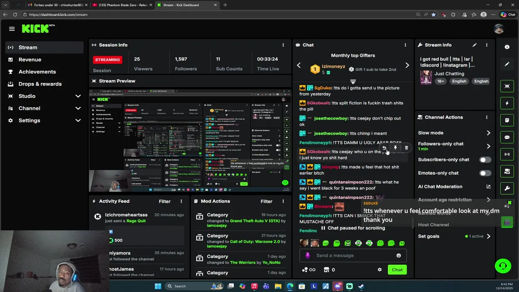
Task: Open Call of Duty: Warzone 2.0 link
Action: pos(255,242)
